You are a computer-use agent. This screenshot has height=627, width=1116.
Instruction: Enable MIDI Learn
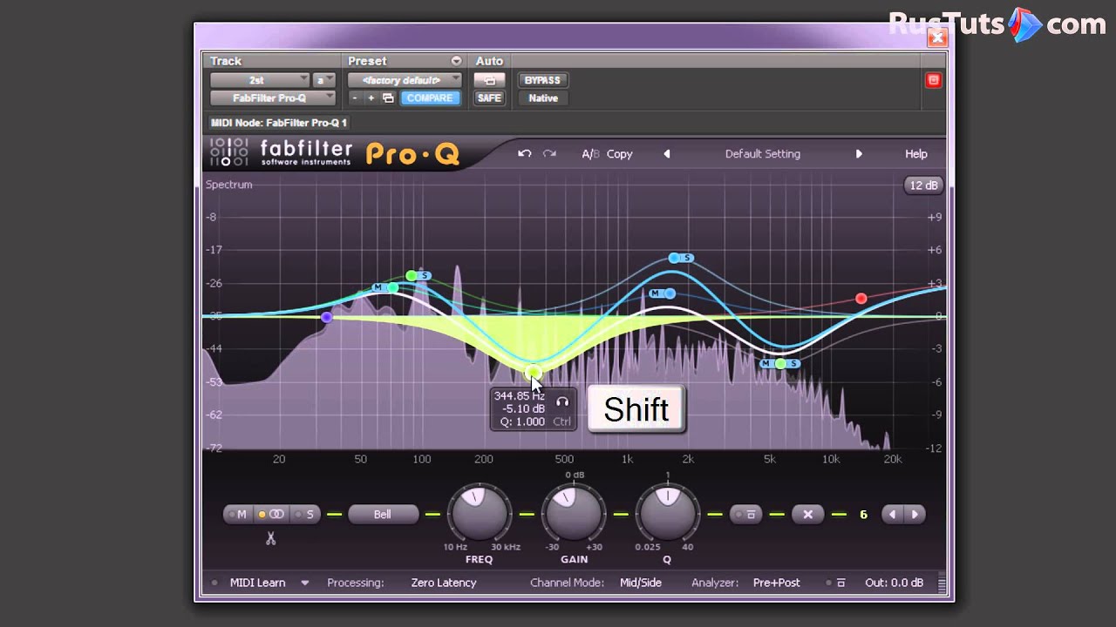coord(257,583)
